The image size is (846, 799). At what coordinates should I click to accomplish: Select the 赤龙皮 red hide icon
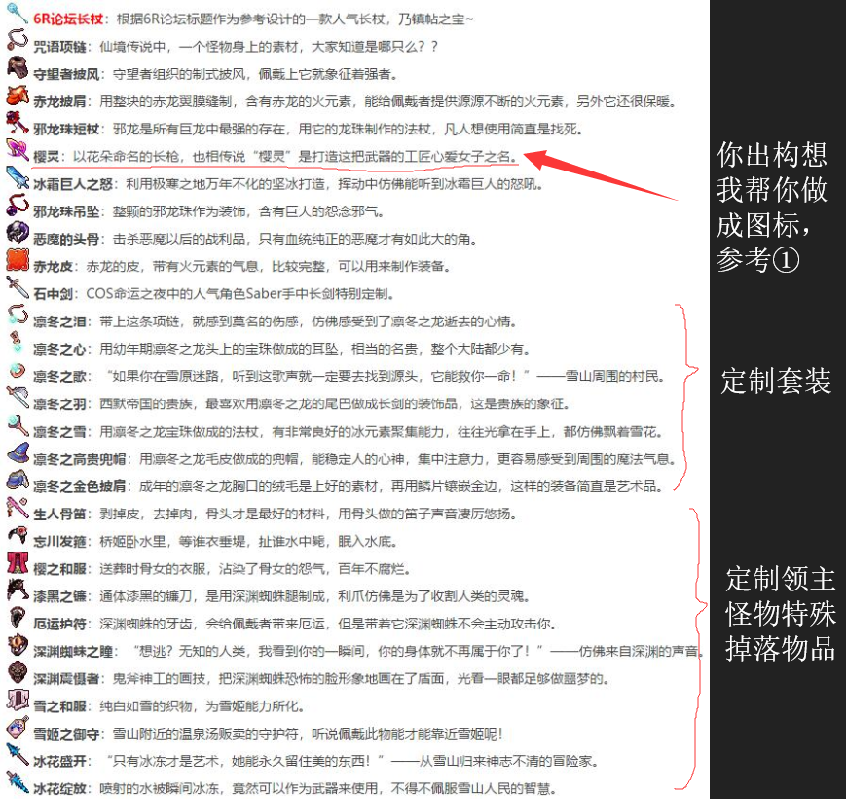(x=18, y=259)
